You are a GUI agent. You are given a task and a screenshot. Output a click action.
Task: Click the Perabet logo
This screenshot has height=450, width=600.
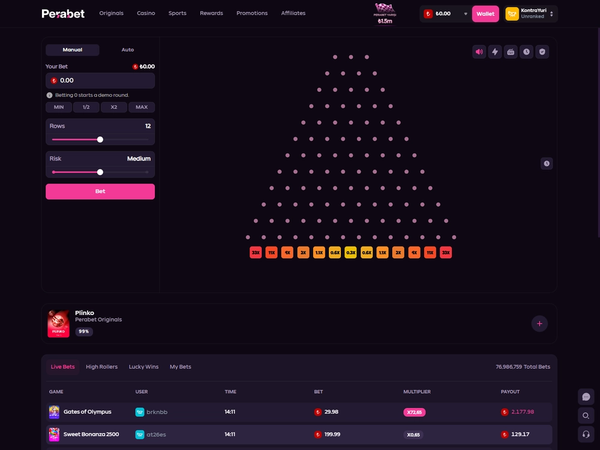(x=63, y=14)
